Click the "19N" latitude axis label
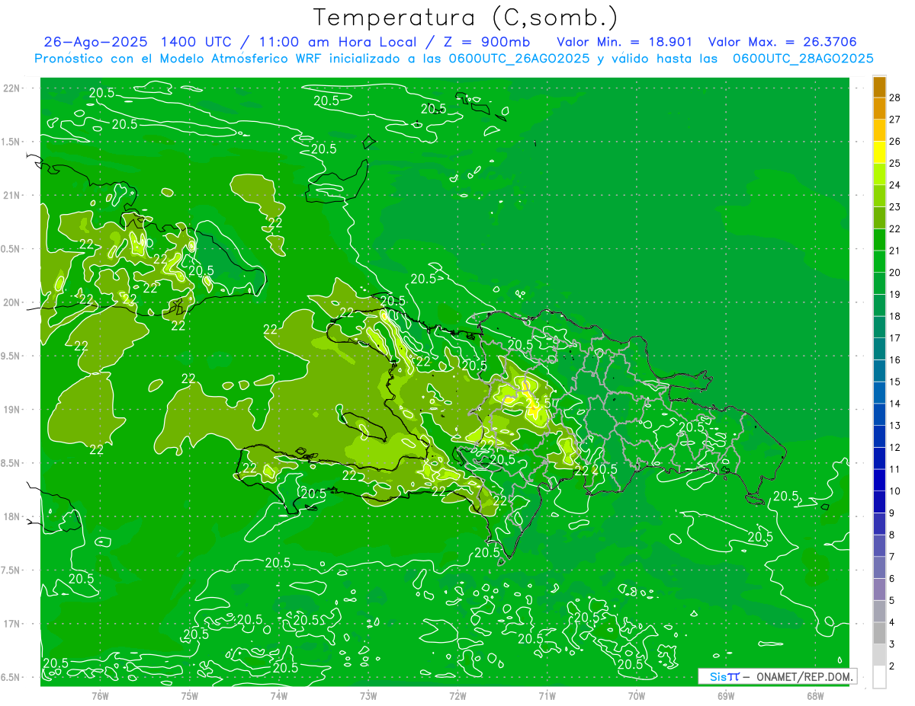 11,410
